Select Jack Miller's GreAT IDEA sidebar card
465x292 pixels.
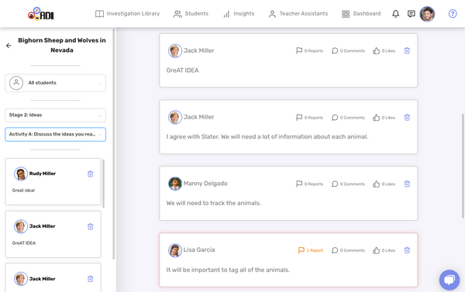[53, 234]
